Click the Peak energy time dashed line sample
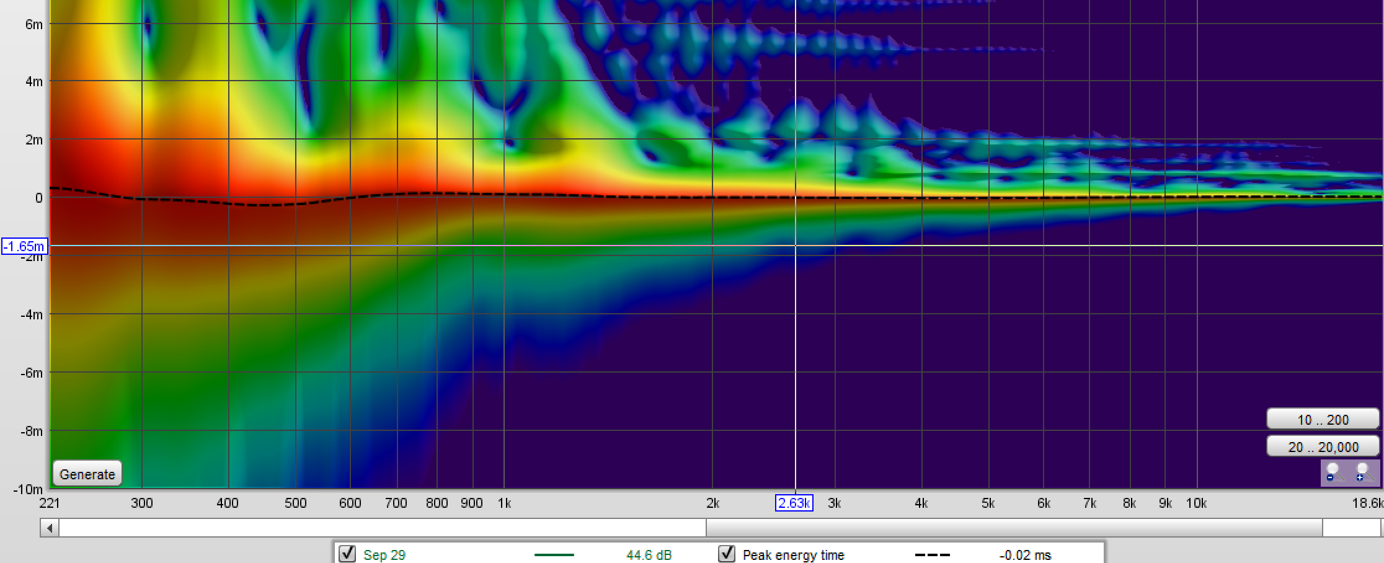Image resolution: width=1384 pixels, height=563 pixels. click(x=932, y=555)
